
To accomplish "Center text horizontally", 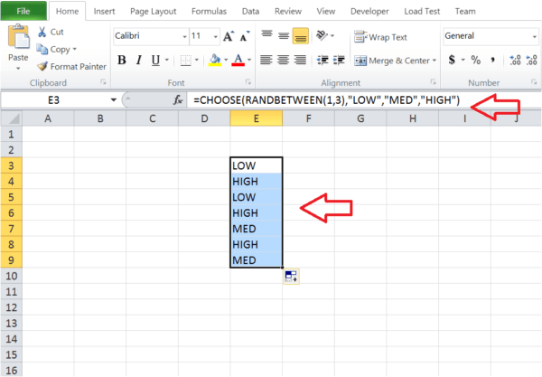I will 283,61.
